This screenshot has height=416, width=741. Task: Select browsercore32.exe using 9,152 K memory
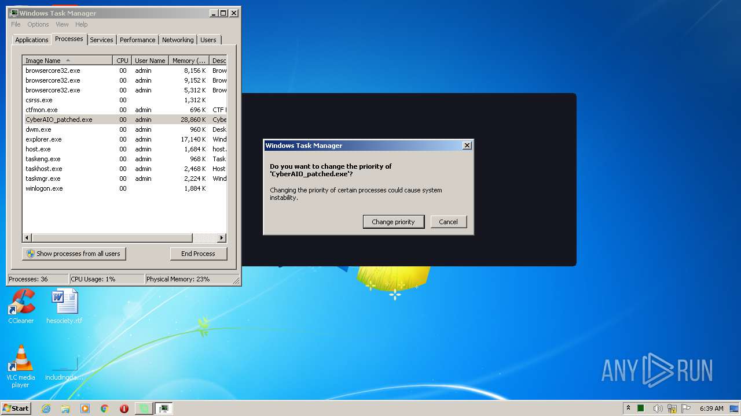[x=124, y=80]
